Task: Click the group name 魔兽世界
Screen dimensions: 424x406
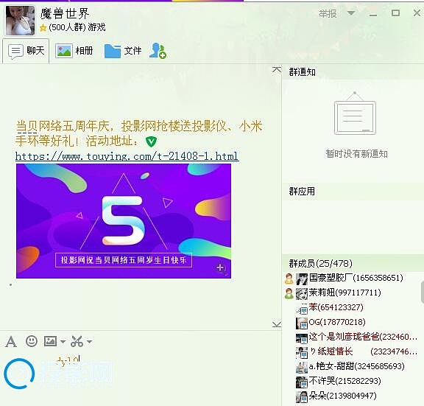Action: 65,13
